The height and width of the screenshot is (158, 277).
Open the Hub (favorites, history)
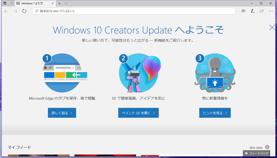pos(244,11)
